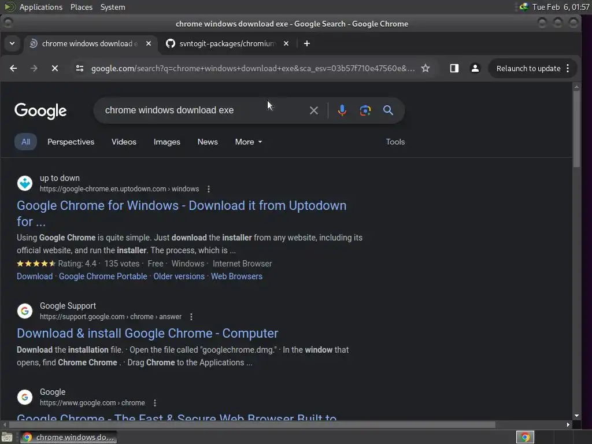Open Google Chrome for Windows Uptodown result
Screen dimensions: 592x444
(182, 213)
